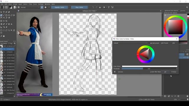Select the Rectangular Selection tool

tap(1, 30)
